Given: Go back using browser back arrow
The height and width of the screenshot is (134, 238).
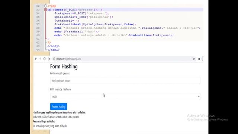Looking at the screenshot, I should [x=36, y=59].
